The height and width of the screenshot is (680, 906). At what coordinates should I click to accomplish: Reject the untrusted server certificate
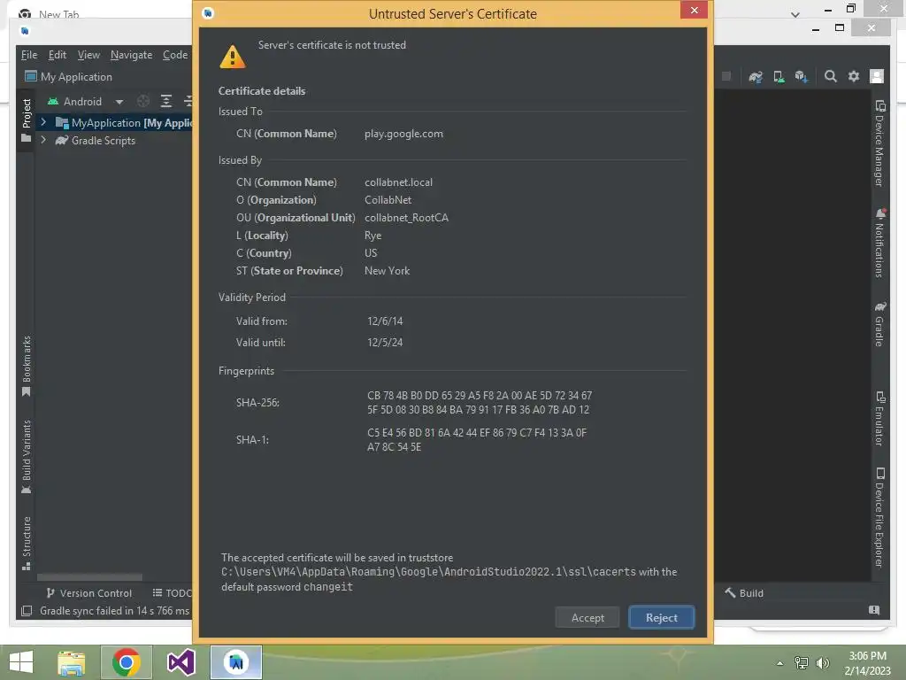[661, 617]
